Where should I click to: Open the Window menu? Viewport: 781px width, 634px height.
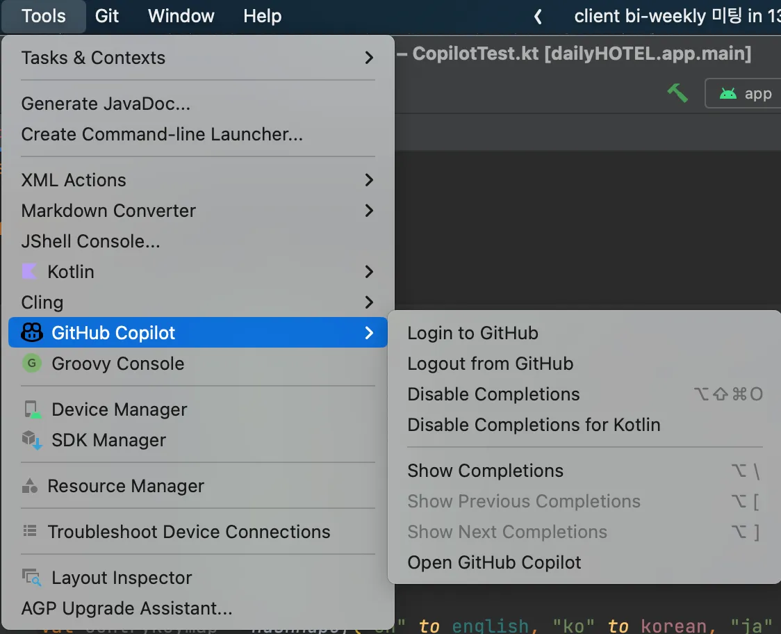pos(181,17)
